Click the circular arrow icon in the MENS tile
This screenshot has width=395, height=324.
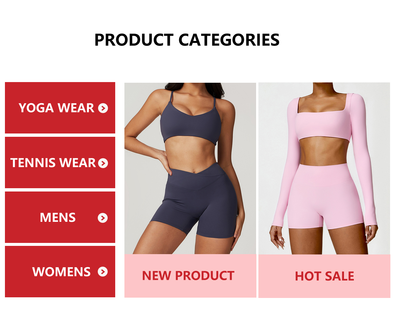coord(103,218)
